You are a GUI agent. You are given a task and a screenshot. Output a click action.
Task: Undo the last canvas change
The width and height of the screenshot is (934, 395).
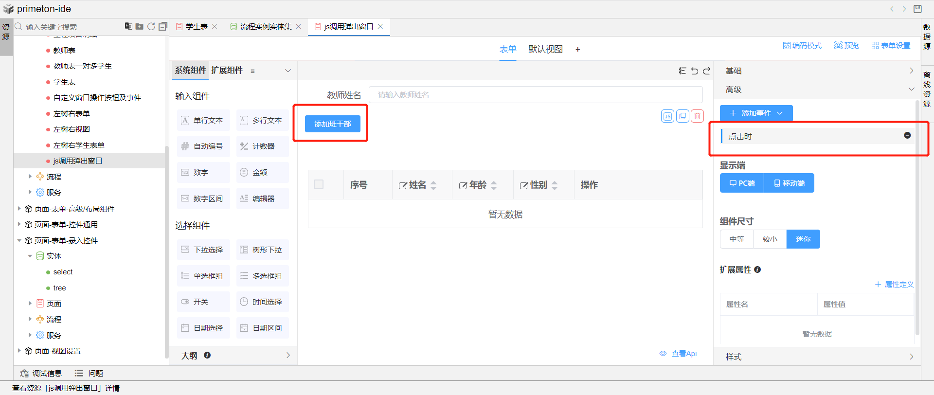(x=695, y=71)
